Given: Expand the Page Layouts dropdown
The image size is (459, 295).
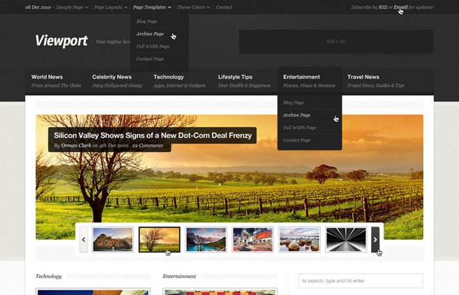Looking at the screenshot, I should (111, 7).
